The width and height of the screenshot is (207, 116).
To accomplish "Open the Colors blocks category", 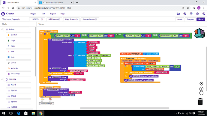I will (18, 63).
